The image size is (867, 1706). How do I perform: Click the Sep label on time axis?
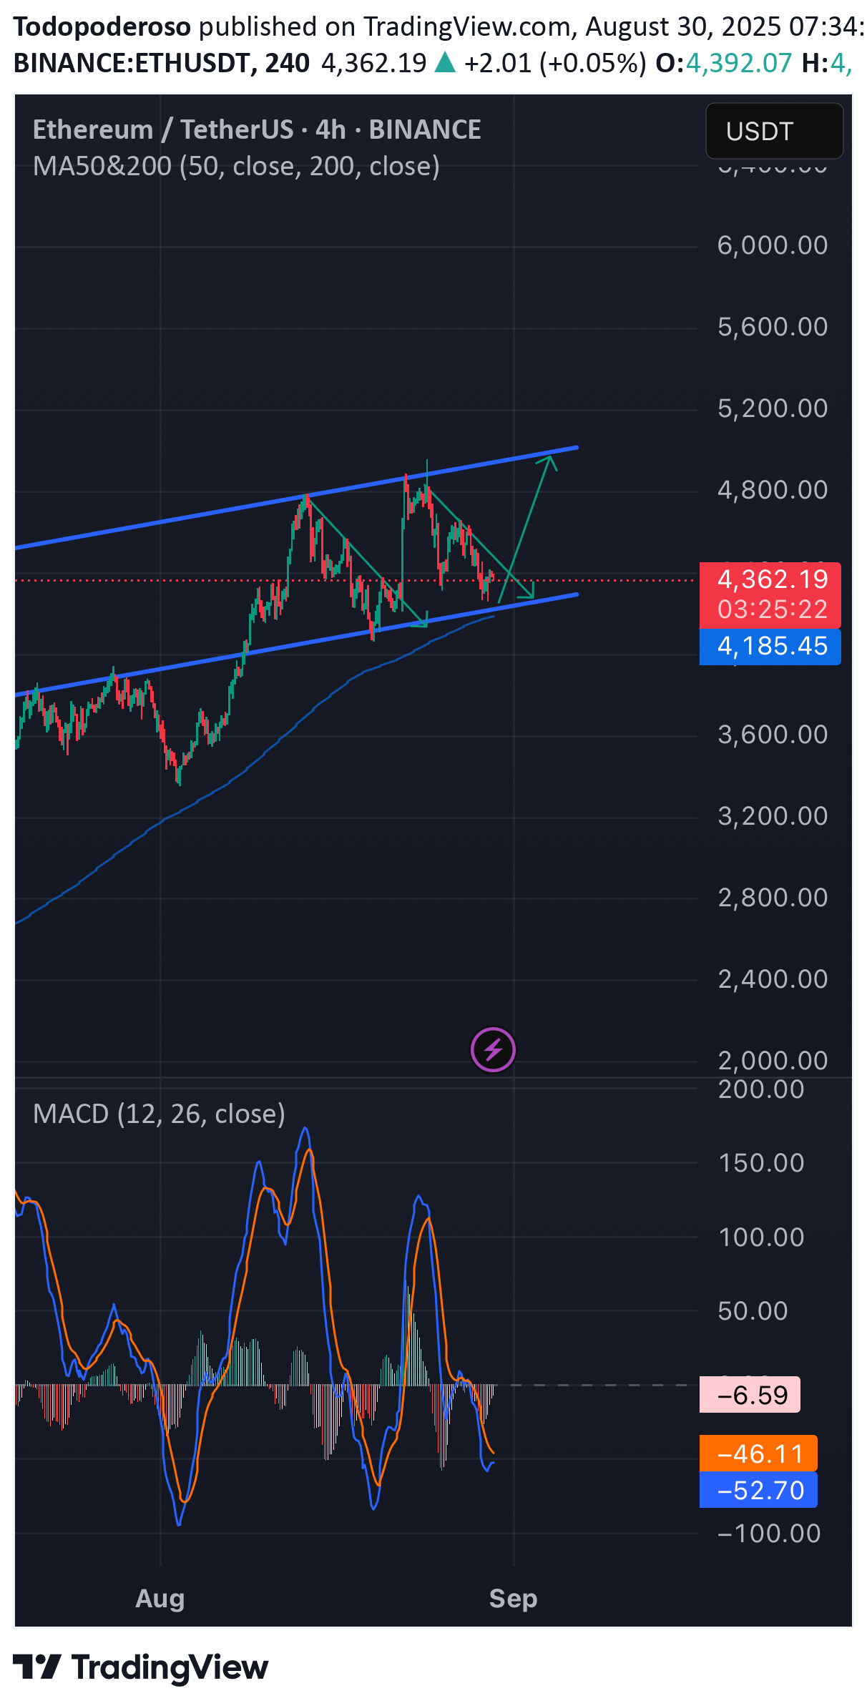tap(513, 1599)
